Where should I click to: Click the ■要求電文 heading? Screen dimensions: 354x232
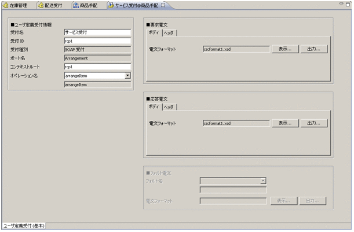157,24
